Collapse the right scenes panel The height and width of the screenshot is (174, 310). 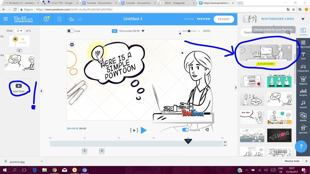pyautogui.click(x=236, y=87)
